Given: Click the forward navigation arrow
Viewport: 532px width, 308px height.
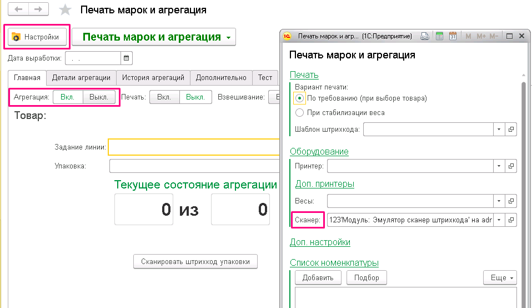Looking at the screenshot, I should point(38,10).
